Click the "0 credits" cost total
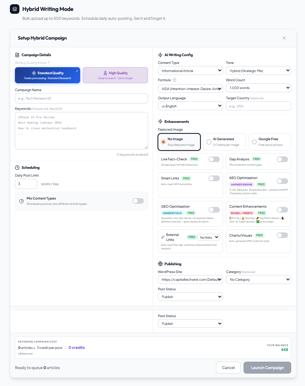305x386 pixels. [x=77, y=348]
